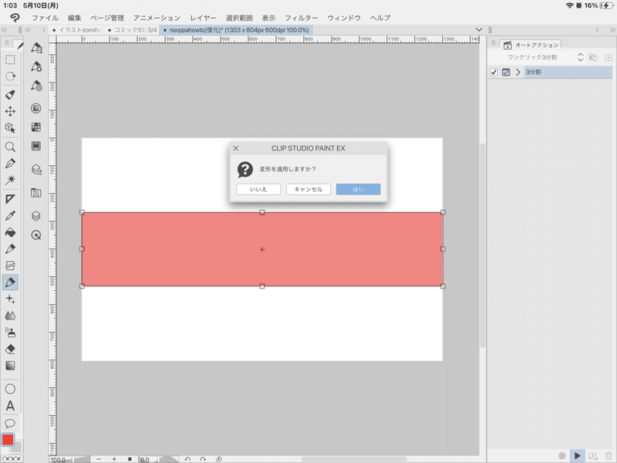This screenshot has width=617, height=463.
Task: Click いいえ in the dialog
Action: pyautogui.click(x=258, y=189)
